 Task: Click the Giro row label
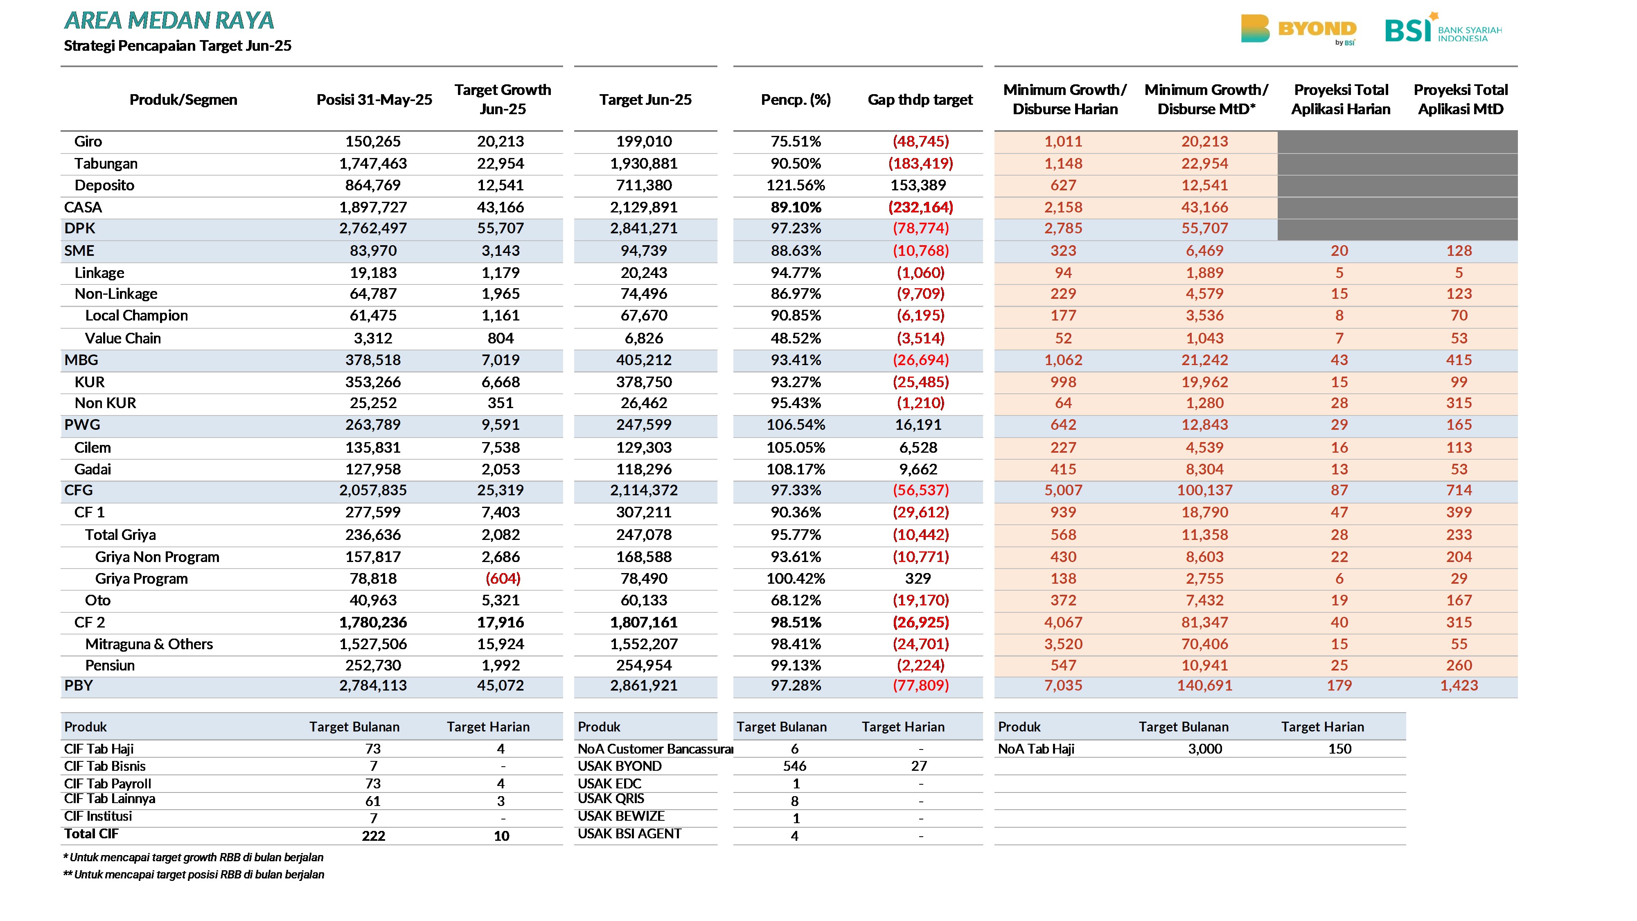(x=88, y=141)
